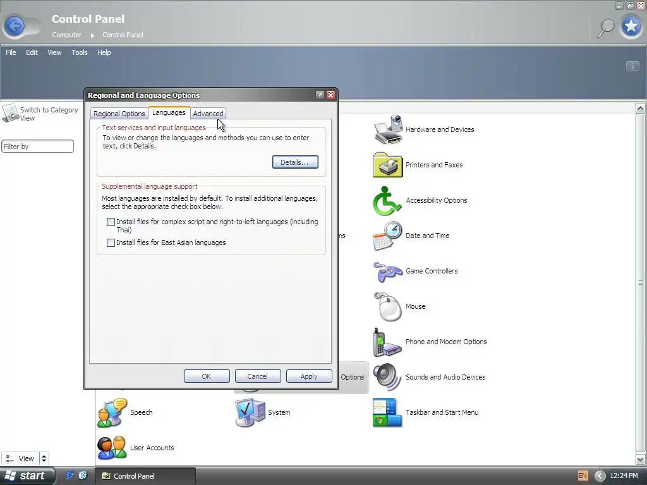Expand hidden tray icons arrow
The width and height of the screenshot is (647, 485).
coord(600,476)
